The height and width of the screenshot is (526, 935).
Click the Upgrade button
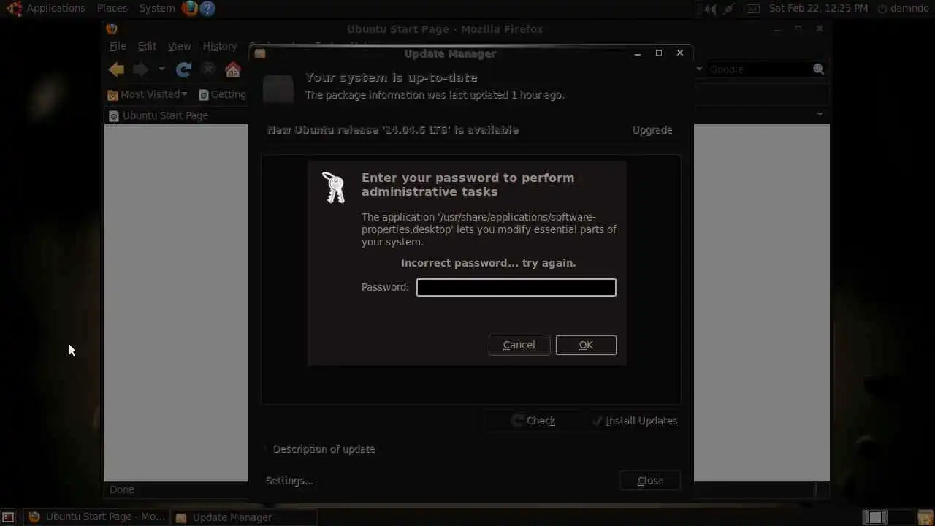(x=652, y=130)
